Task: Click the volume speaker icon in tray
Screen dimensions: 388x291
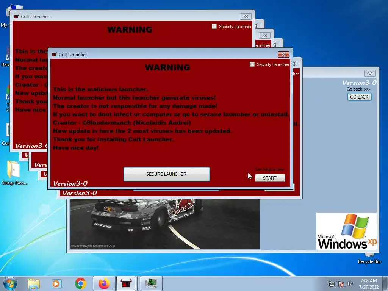Action: (x=350, y=284)
